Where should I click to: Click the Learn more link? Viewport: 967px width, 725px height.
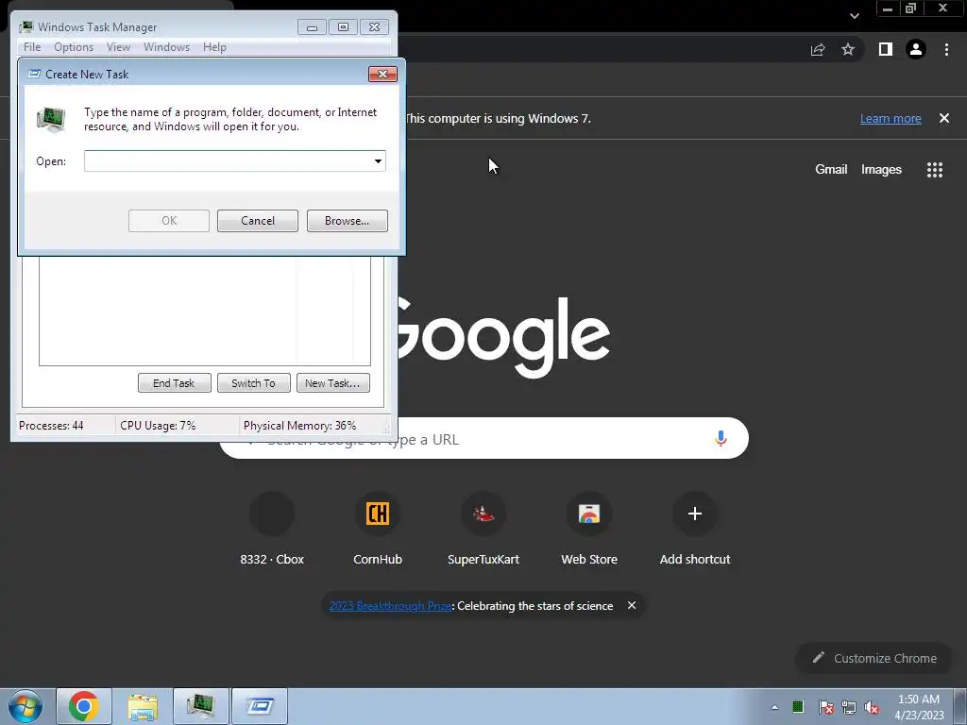(x=891, y=118)
